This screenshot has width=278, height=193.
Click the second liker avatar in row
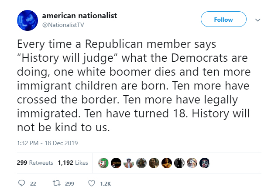pos(117,163)
